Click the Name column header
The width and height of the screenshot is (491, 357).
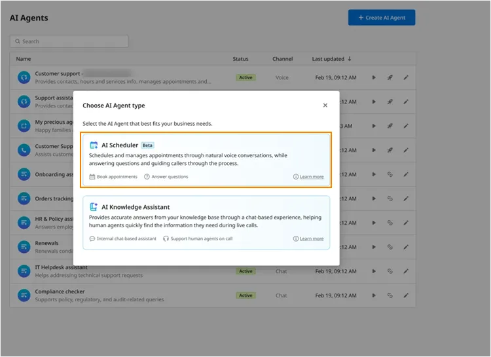click(x=24, y=59)
